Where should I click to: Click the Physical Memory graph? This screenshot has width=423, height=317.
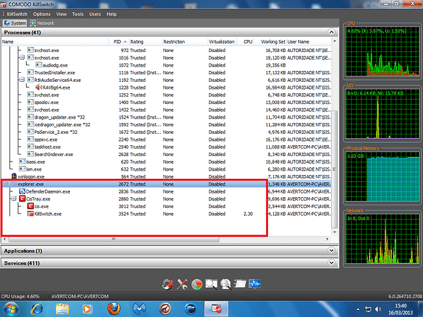pos(382,176)
